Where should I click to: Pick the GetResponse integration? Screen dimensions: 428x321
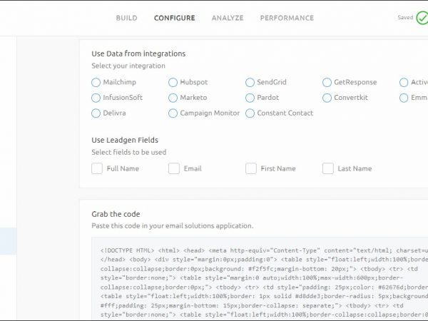[x=327, y=82]
